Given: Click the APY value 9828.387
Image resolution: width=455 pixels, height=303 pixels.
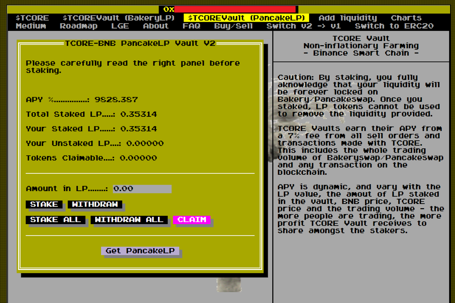Looking at the screenshot, I should coord(116,100).
